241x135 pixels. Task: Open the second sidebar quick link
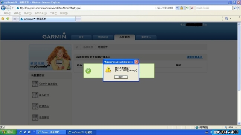44,95
